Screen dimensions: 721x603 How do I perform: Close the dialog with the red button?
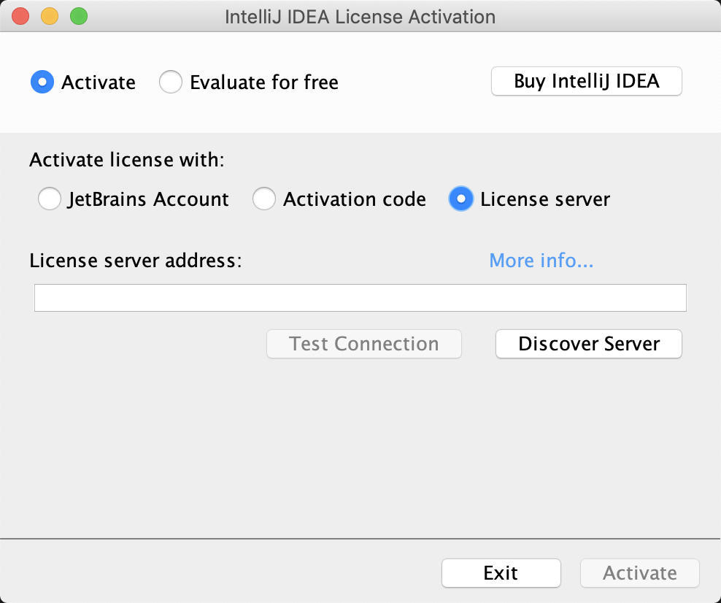[20, 16]
